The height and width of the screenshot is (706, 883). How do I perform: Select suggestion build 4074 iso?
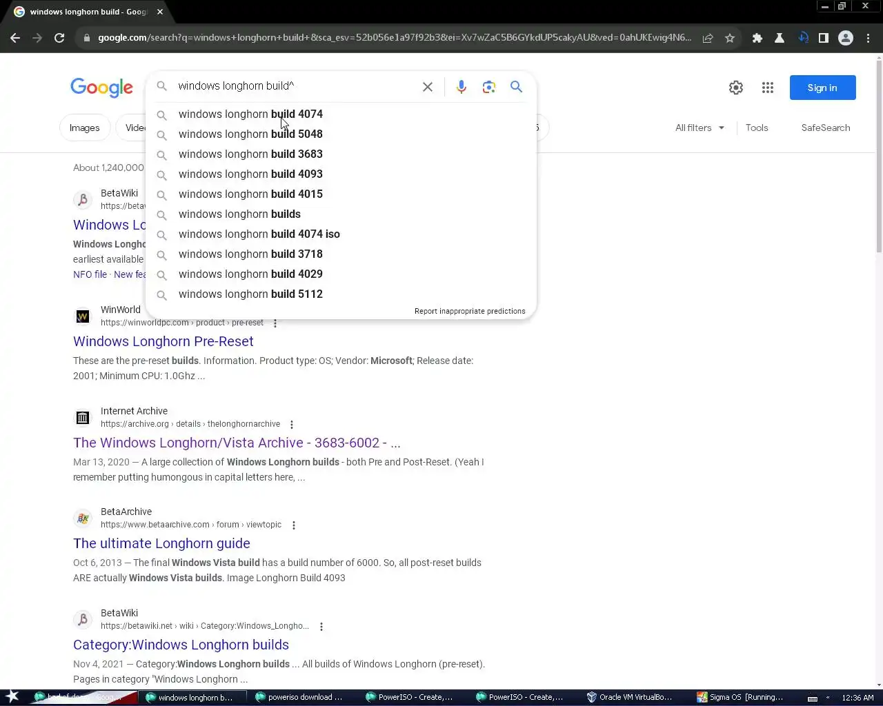(341, 234)
